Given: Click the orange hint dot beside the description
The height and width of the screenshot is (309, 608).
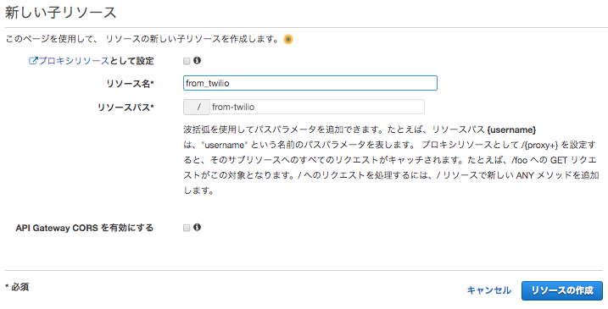Looking at the screenshot, I should (x=288, y=40).
